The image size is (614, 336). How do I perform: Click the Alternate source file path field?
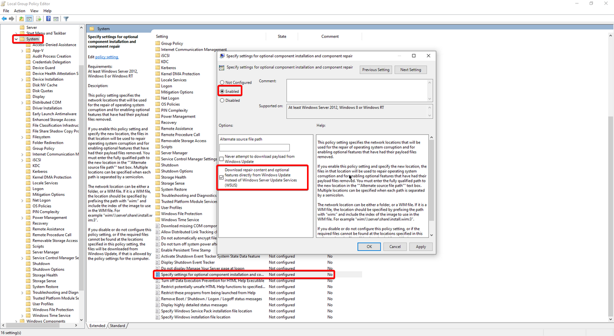coord(254,148)
